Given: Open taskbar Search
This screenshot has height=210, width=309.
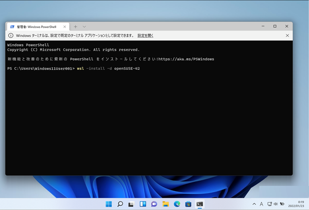Looking at the screenshot, I should (120, 204).
